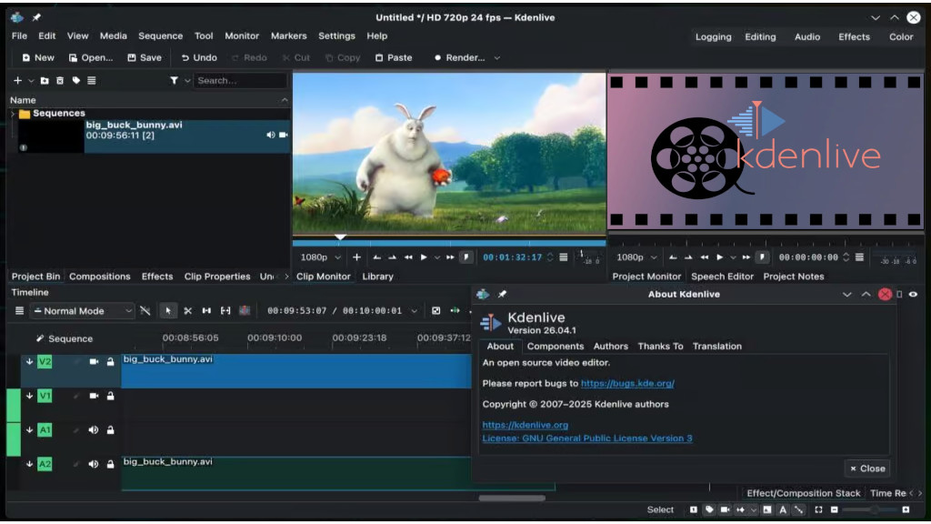Open Project Monitor 1080p resolution dropdown
Viewport: 931px width, 524px height.
point(636,257)
